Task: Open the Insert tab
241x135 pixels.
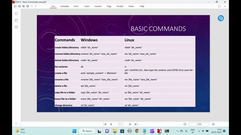Action: point(87,6)
